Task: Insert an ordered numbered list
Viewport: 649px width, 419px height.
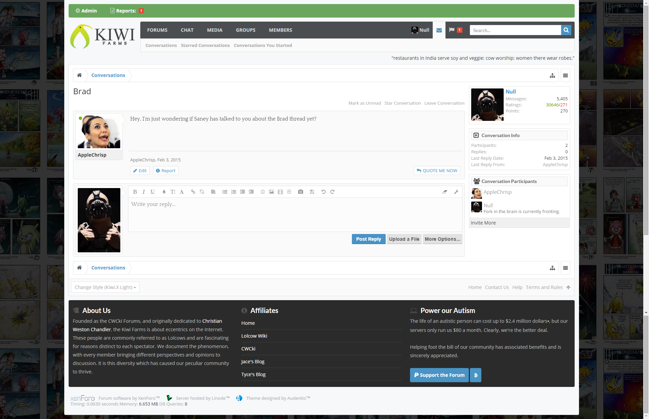Action: click(x=234, y=192)
